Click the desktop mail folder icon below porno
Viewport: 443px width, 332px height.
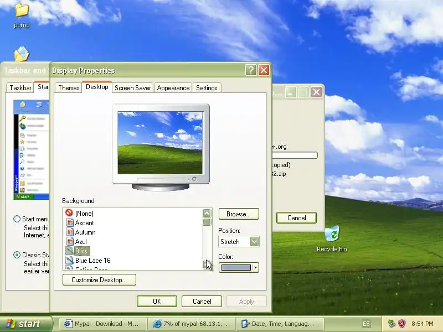(22, 54)
